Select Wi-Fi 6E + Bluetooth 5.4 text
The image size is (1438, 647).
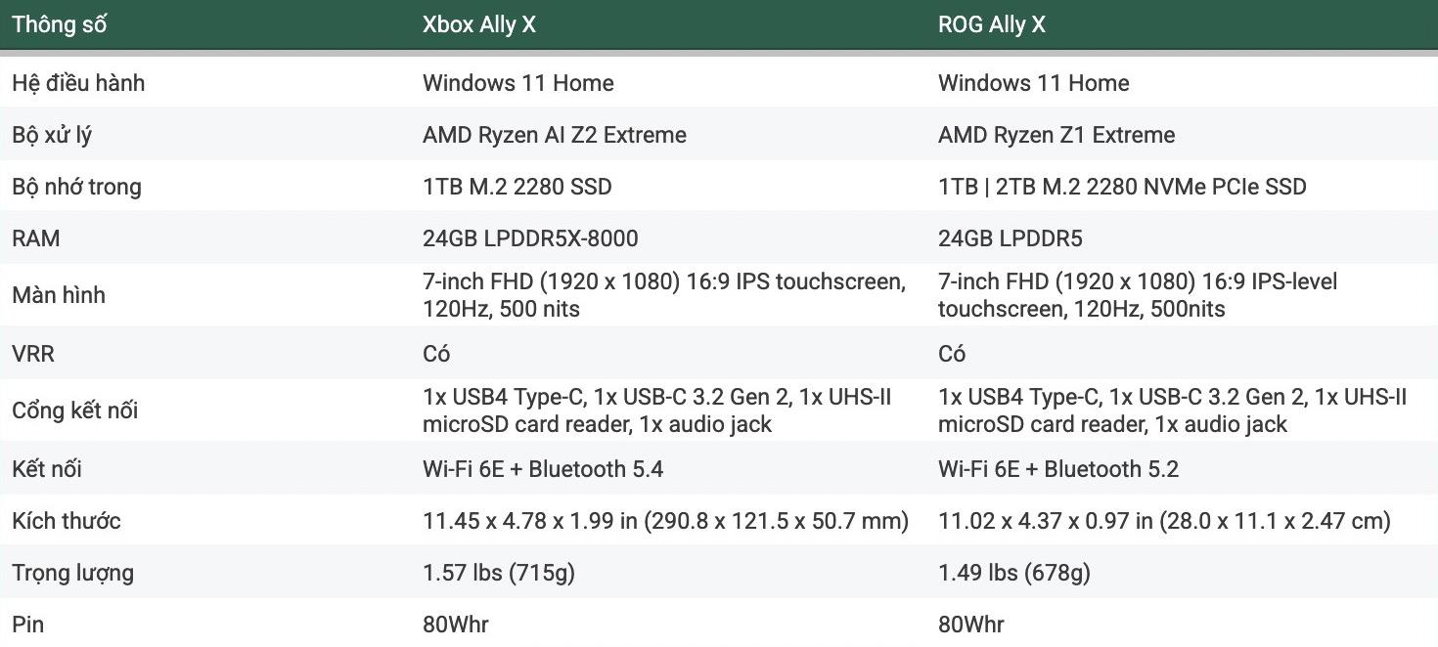543,469
